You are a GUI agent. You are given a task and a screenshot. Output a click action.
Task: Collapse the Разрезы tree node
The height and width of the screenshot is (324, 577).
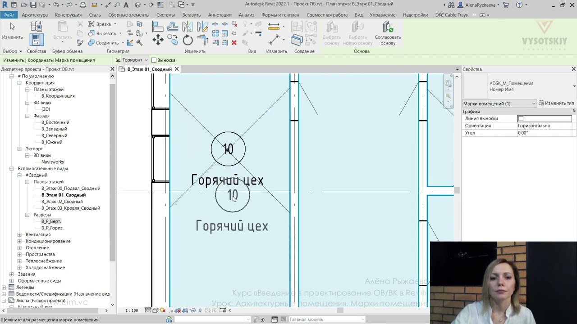(27, 215)
